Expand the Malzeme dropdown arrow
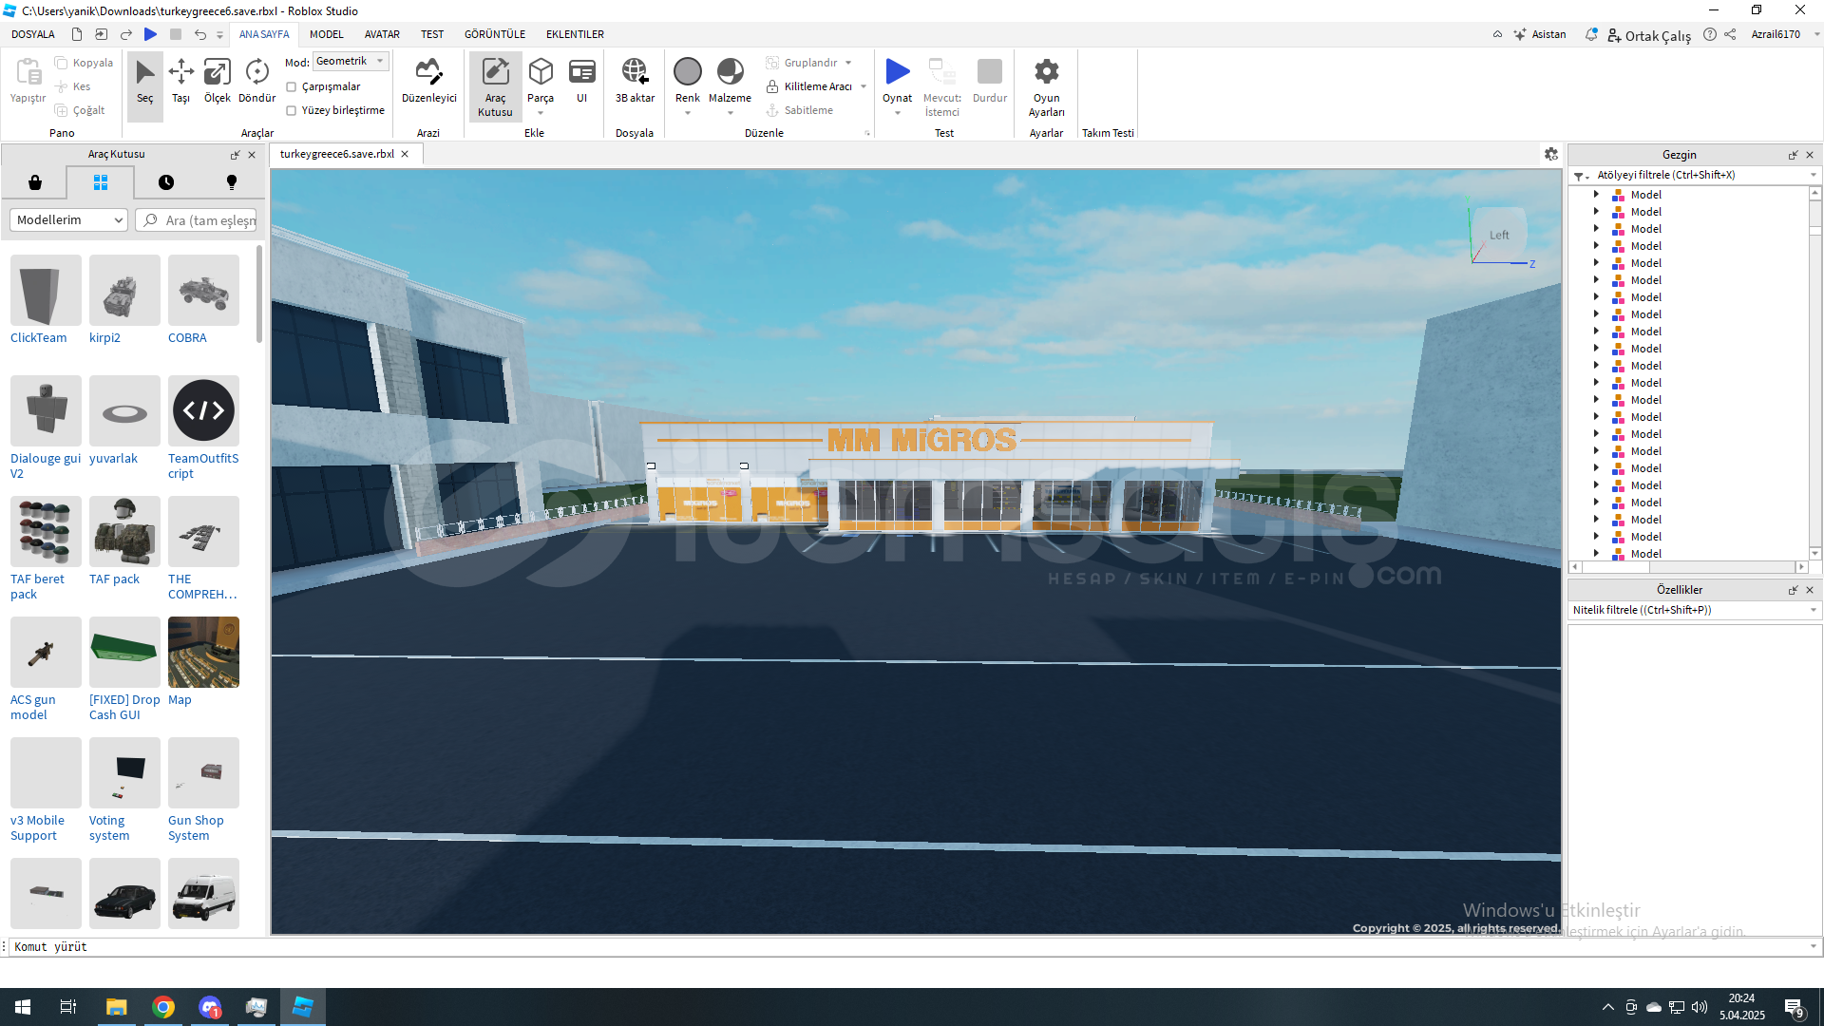Screen dimensions: 1824x1026 [x=731, y=113]
